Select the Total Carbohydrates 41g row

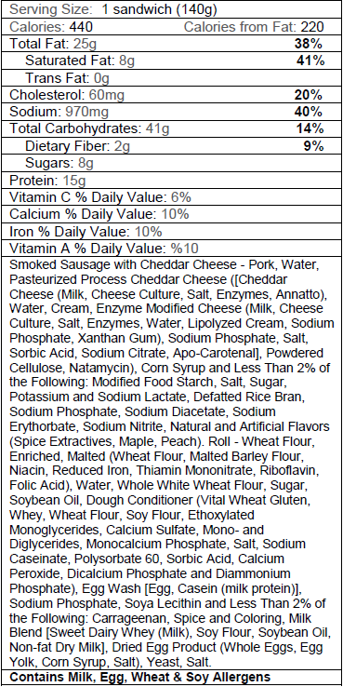[171, 128]
